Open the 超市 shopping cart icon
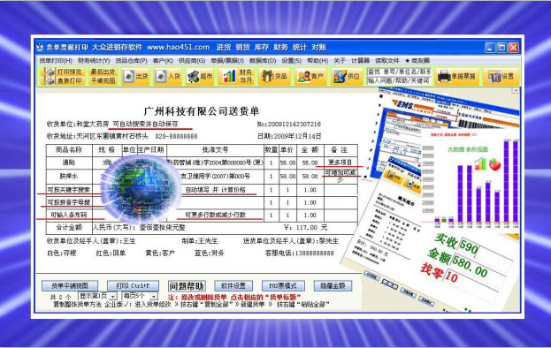The width and height of the screenshot is (551, 348). pyautogui.click(x=199, y=76)
